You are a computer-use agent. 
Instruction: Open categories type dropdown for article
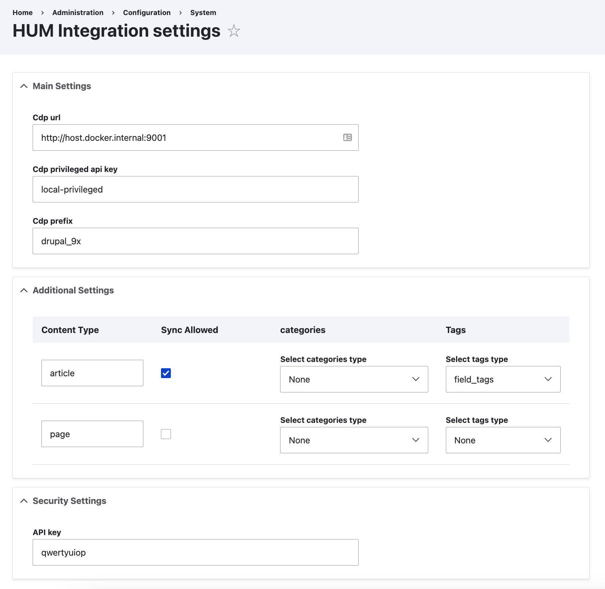pyautogui.click(x=354, y=379)
